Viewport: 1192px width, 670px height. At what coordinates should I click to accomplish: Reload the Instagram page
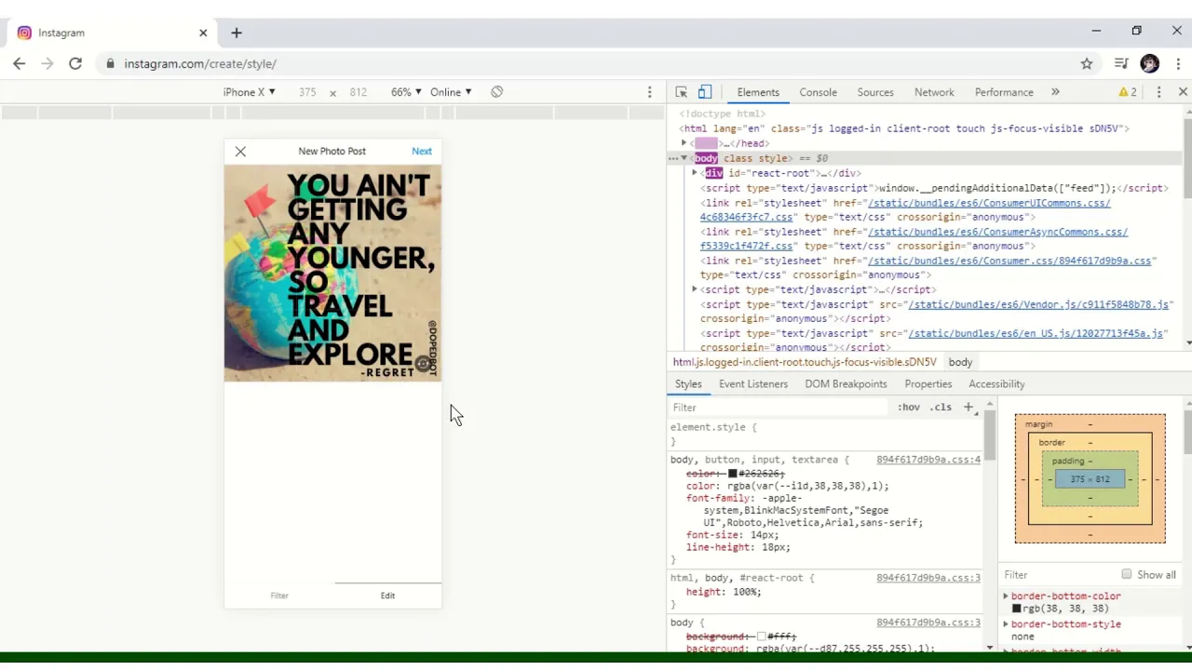[75, 63]
